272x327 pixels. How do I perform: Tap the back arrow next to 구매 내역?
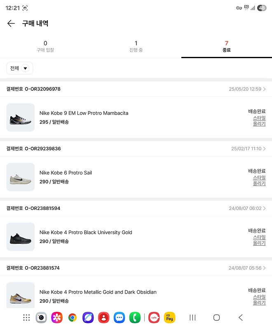[11, 24]
